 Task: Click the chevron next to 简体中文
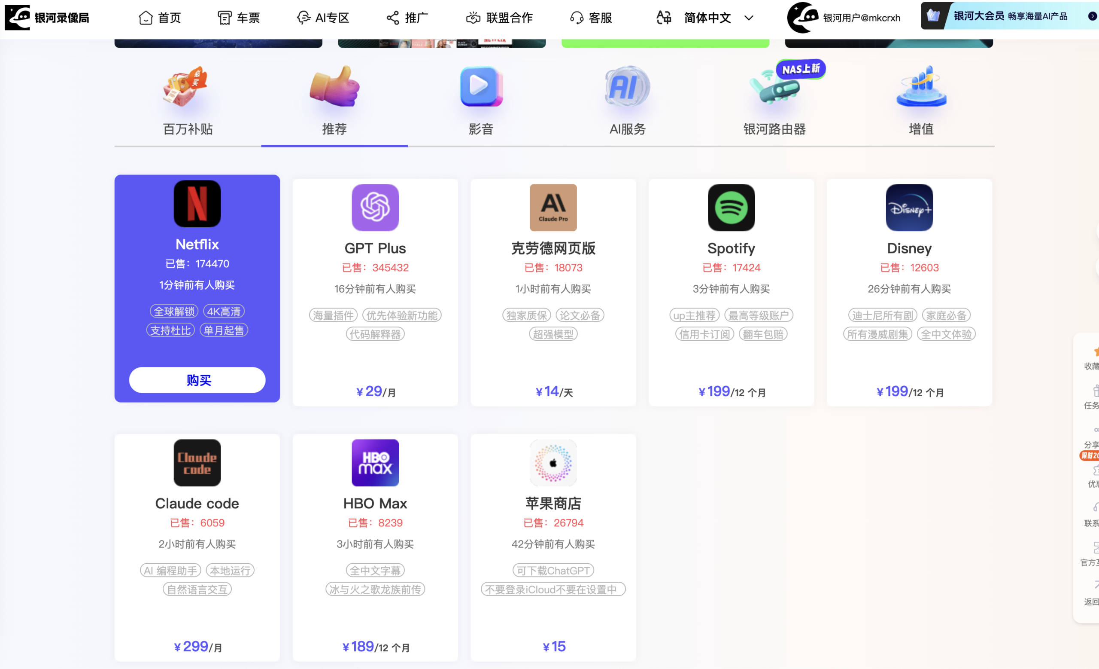tap(749, 18)
